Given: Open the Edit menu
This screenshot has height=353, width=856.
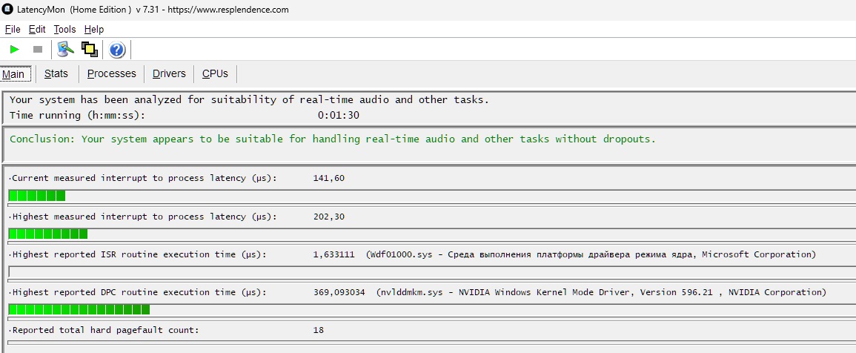Looking at the screenshot, I should [x=37, y=30].
